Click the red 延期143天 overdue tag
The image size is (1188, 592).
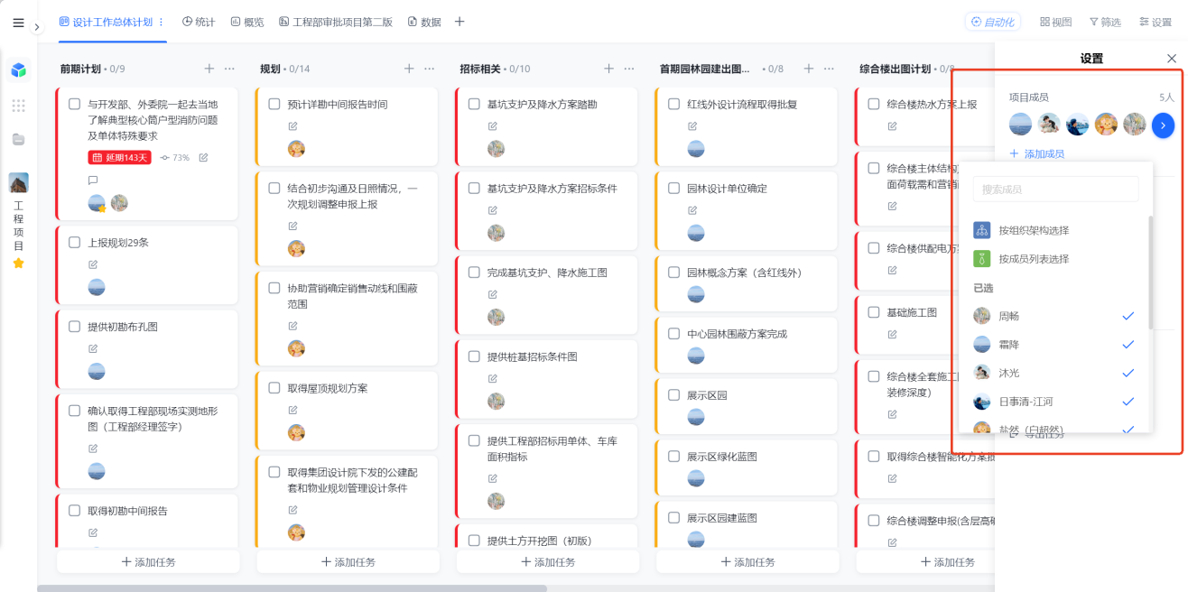point(119,157)
